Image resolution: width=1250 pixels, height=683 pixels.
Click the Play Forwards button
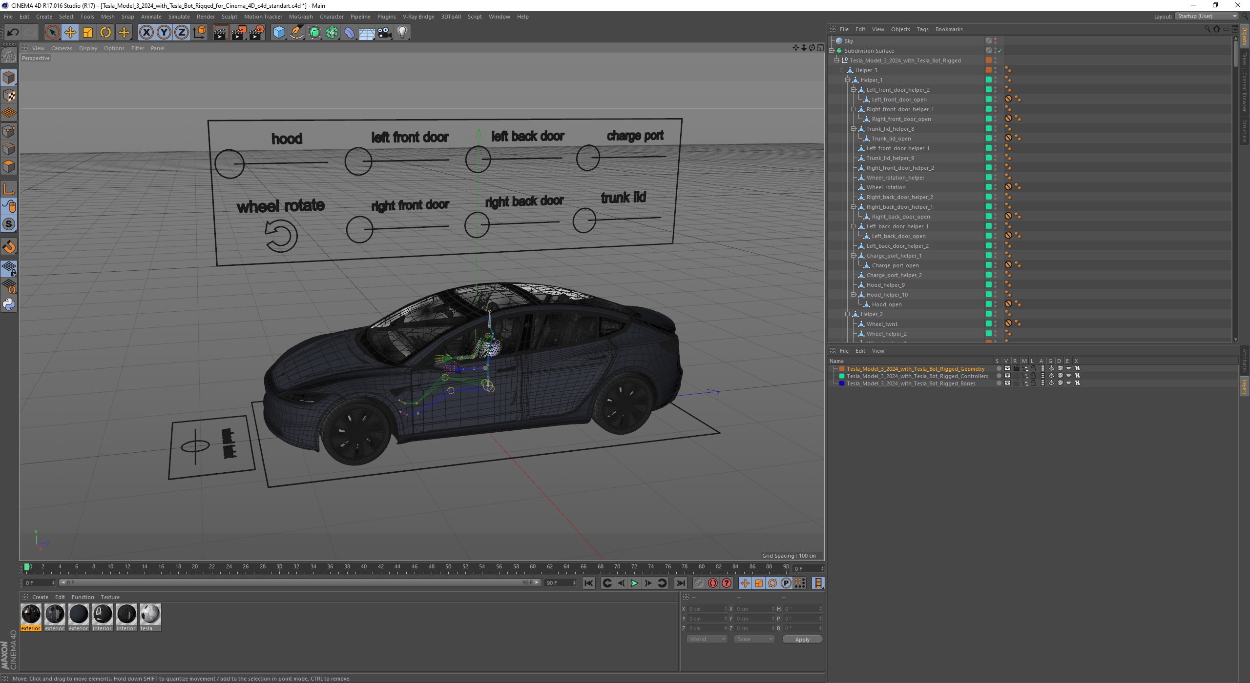point(634,583)
